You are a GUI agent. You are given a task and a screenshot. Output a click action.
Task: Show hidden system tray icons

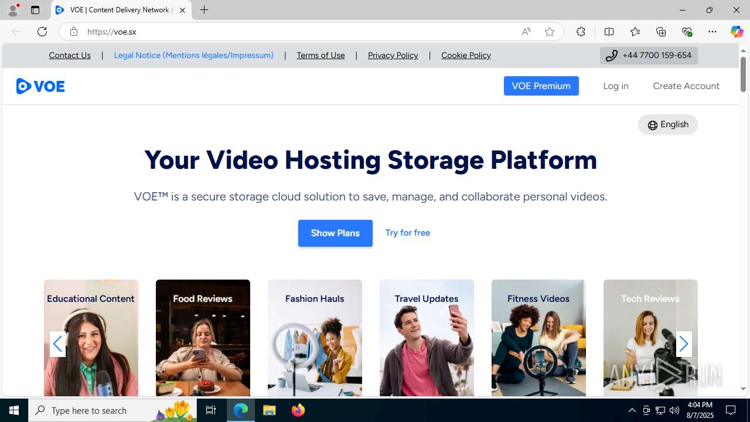[x=632, y=410]
